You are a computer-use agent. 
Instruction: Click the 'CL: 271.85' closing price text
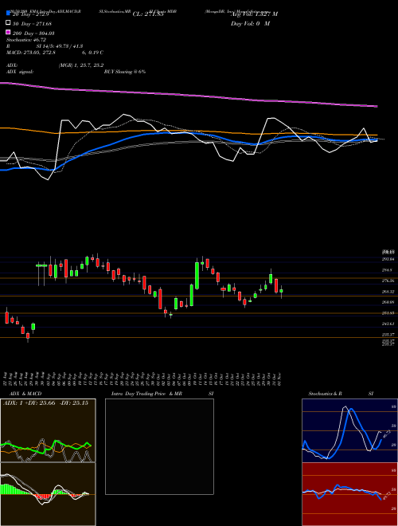(148, 14)
